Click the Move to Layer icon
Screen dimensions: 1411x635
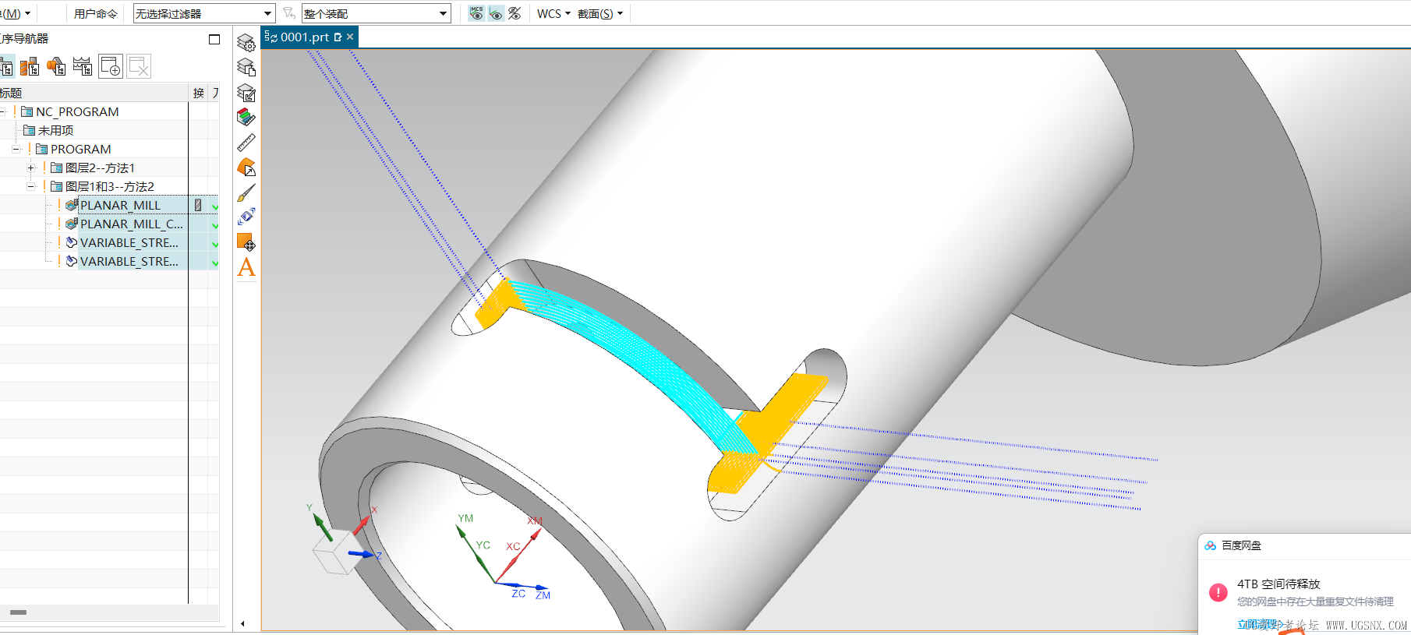pos(246,93)
